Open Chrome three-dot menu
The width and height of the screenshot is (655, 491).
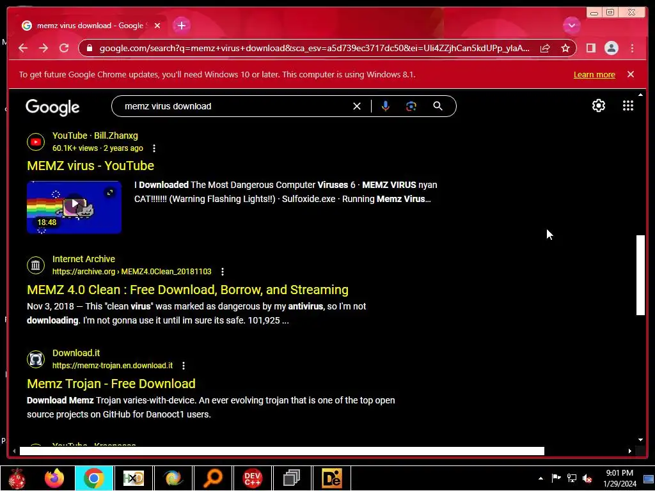click(x=632, y=48)
